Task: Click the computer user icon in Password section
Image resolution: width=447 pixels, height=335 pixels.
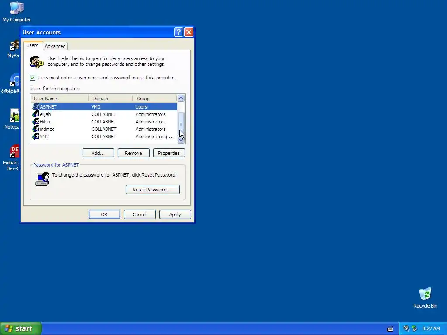Action: [x=42, y=179]
